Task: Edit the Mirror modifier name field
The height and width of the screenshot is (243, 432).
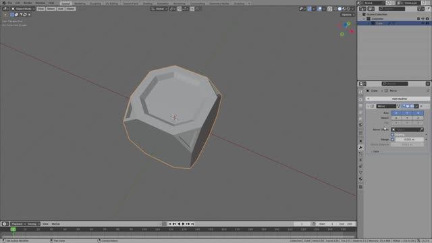Action: click(386, 106)
